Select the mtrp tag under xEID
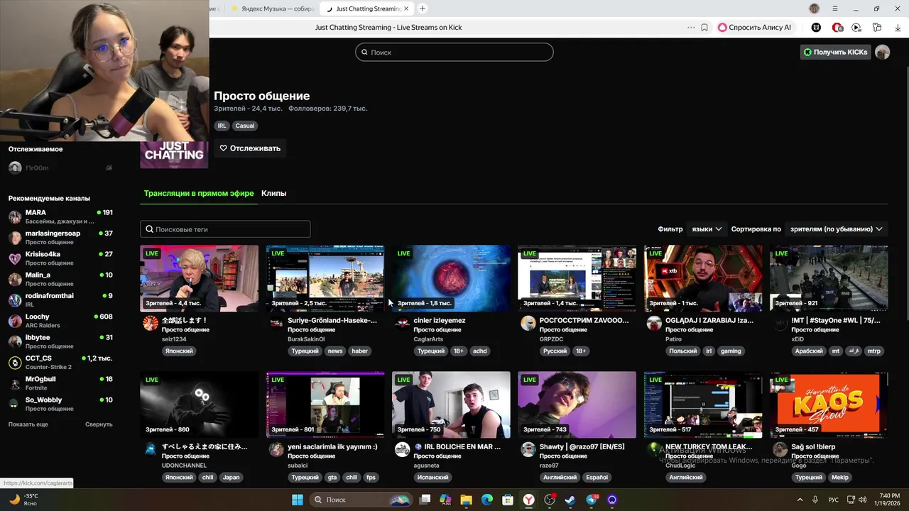The width and height of the screenshot is (909, 511). pyautogui.click(x=874, y=351)
